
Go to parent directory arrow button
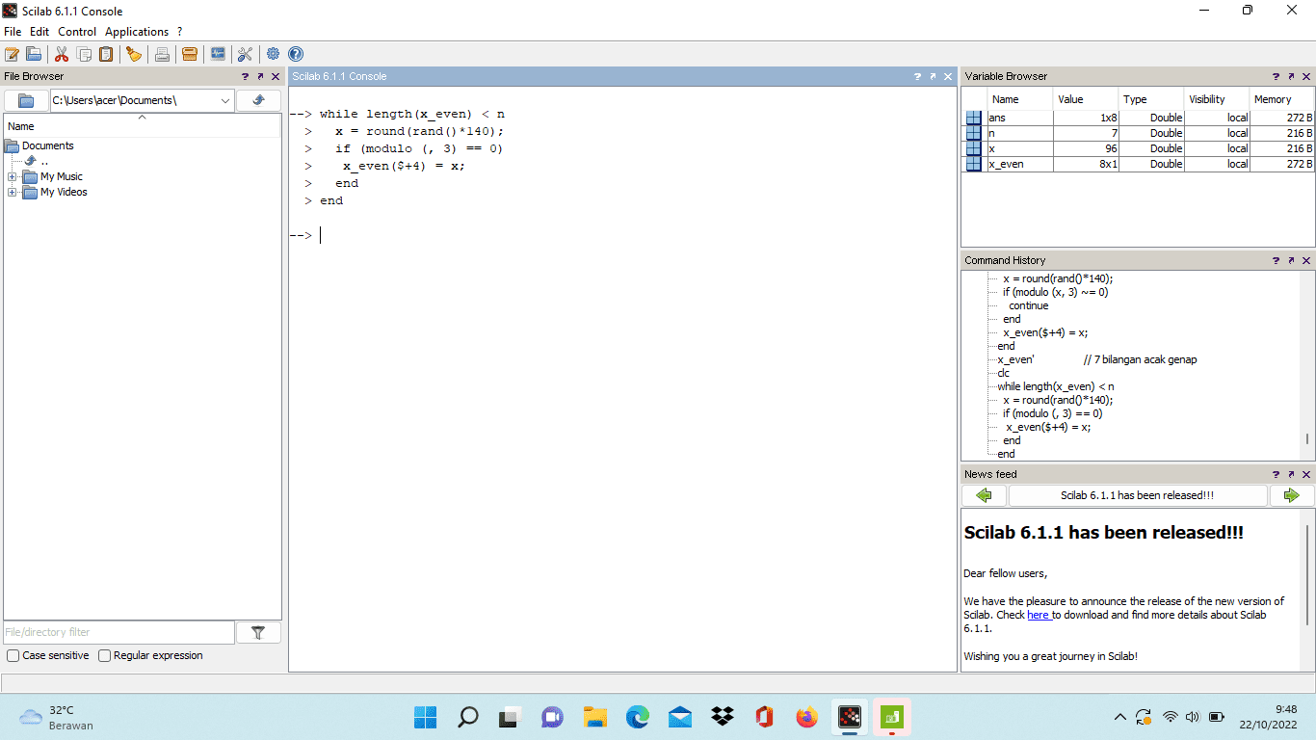click(258, 100)
